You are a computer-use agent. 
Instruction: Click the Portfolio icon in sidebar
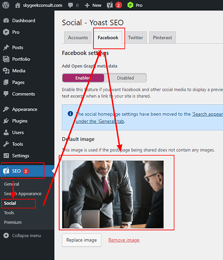pos(6,59)
